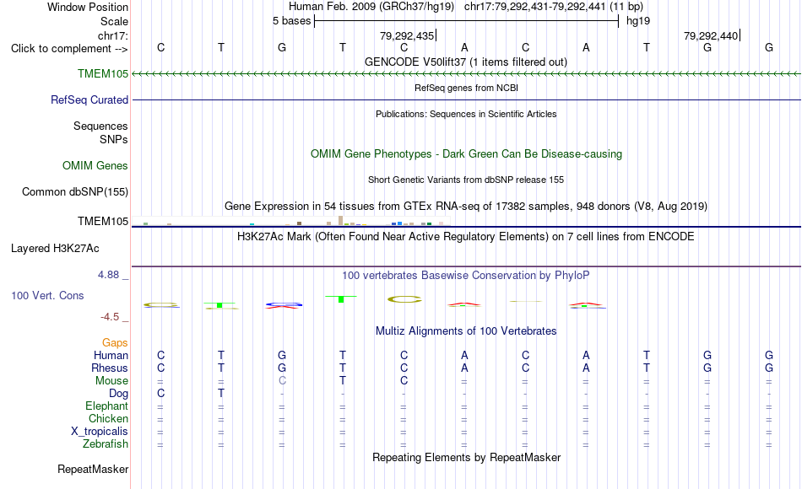Click the 100 Vert. Cons label
Screen dimensions: 802x489
pos(47,295)
